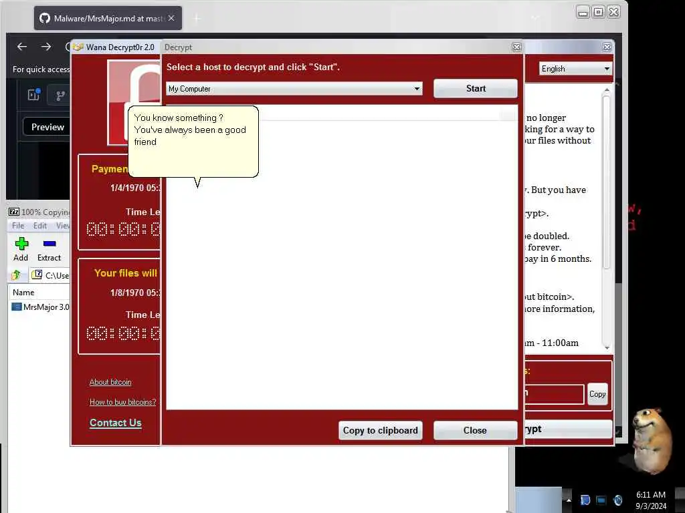Open the English language dropdown
Viewport: 685px width, 513px height.
pos(575,69)
